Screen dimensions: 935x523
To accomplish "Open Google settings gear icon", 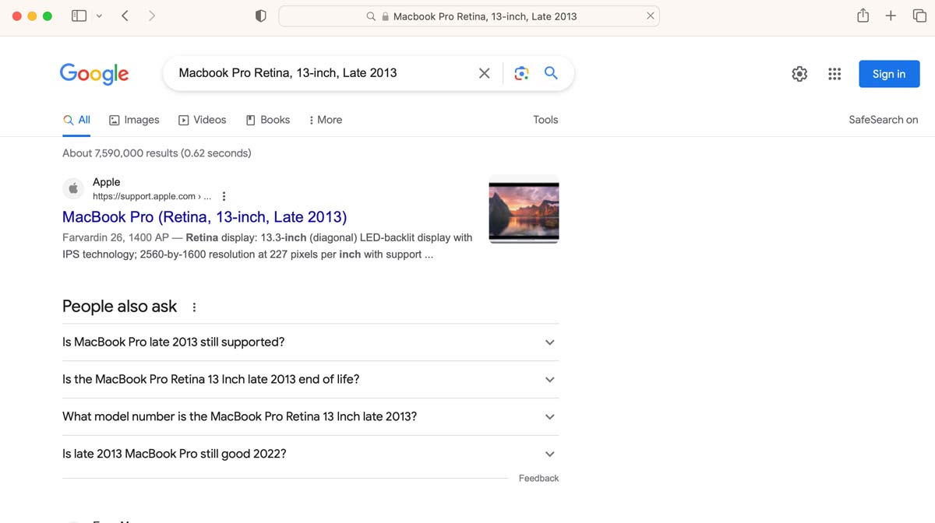I will pyautogui.click(x=799, y=74).
